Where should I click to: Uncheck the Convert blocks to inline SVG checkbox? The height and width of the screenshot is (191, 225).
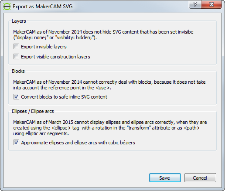(16, 97)
